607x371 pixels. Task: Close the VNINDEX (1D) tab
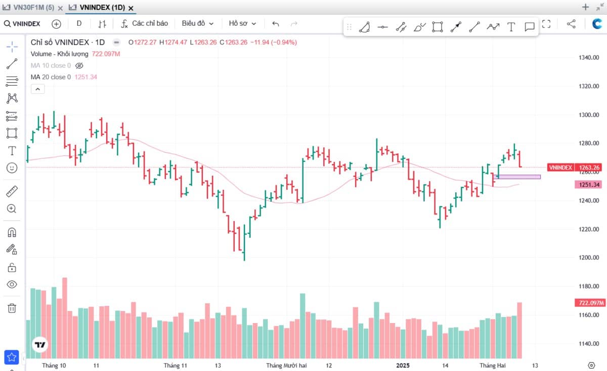tap(131, 8)
